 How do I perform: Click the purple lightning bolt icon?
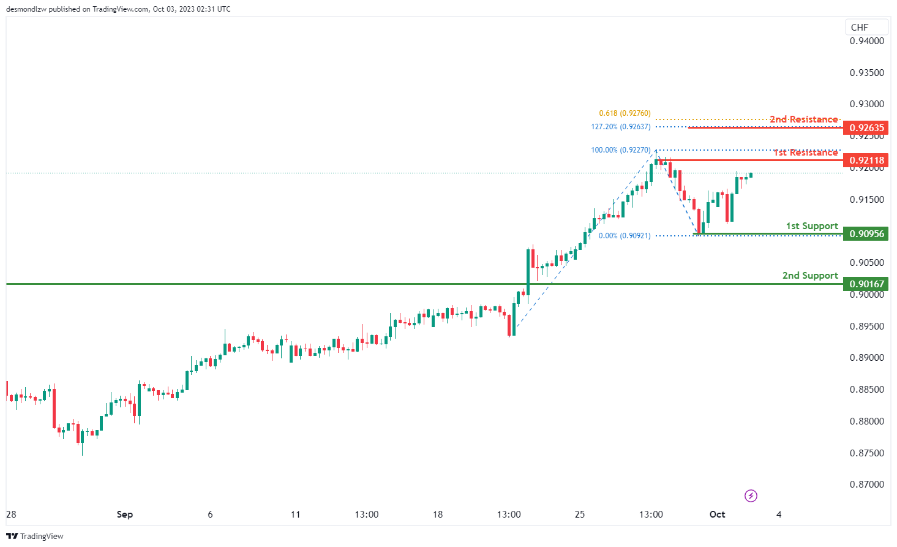pyautogui.click(x=751, y=496)
